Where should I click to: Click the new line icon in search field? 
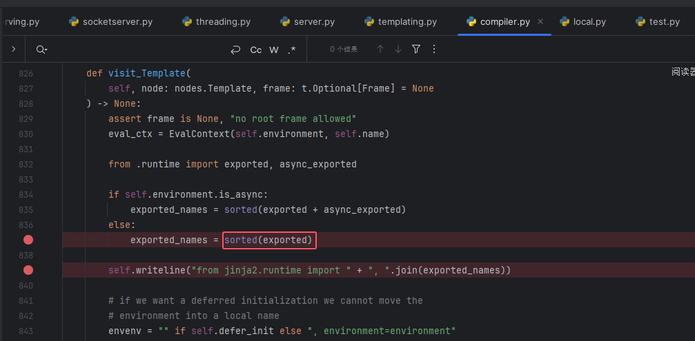pyautogui.click(x=236, y=50)
